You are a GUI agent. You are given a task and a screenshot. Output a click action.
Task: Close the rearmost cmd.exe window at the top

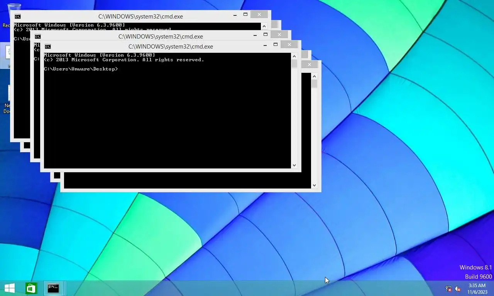(x=259, y=15)
